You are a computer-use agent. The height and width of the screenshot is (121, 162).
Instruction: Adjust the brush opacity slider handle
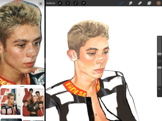159,67
